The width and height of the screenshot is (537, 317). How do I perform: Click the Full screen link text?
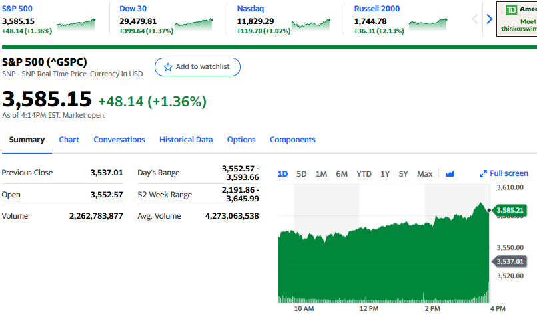coord(509,173)
